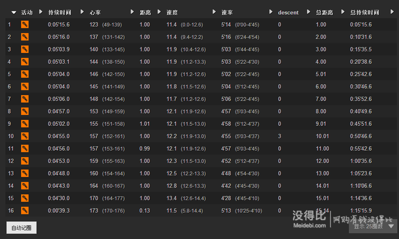
Task: Select the 总持续时间 column header
Action: tap(364, 12)
